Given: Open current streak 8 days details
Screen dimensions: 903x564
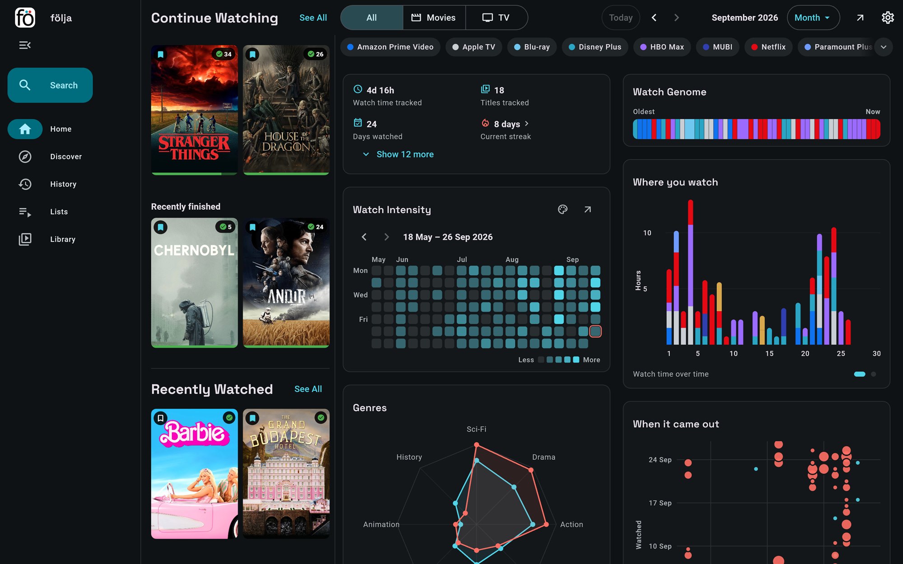Looking at the screenshot, I should [x=506, y=129].
